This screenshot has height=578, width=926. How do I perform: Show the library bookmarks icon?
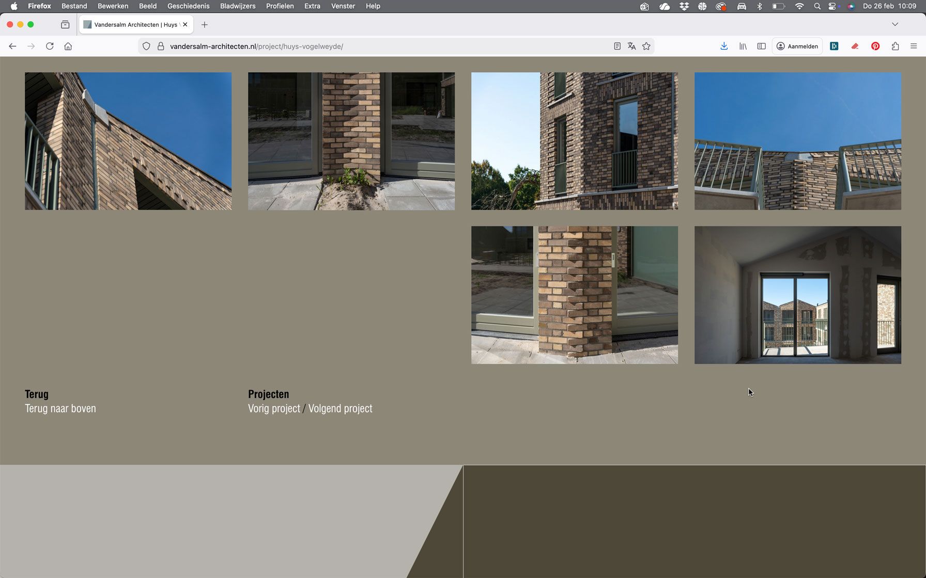[x=743, y=46]
